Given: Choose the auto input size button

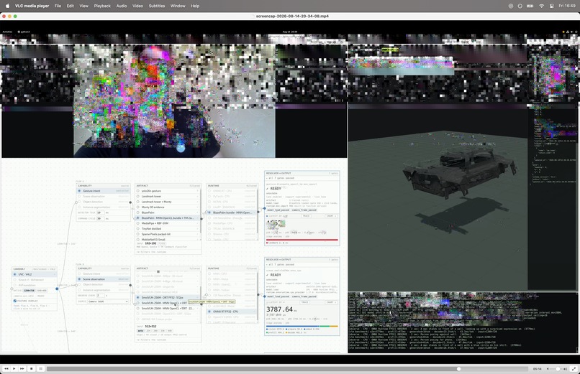Looking at the screenshot, I should click(140, 331).
